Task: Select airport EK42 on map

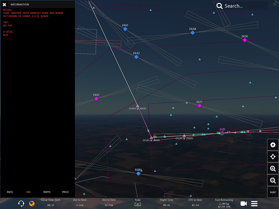Action: click(136, 57)
